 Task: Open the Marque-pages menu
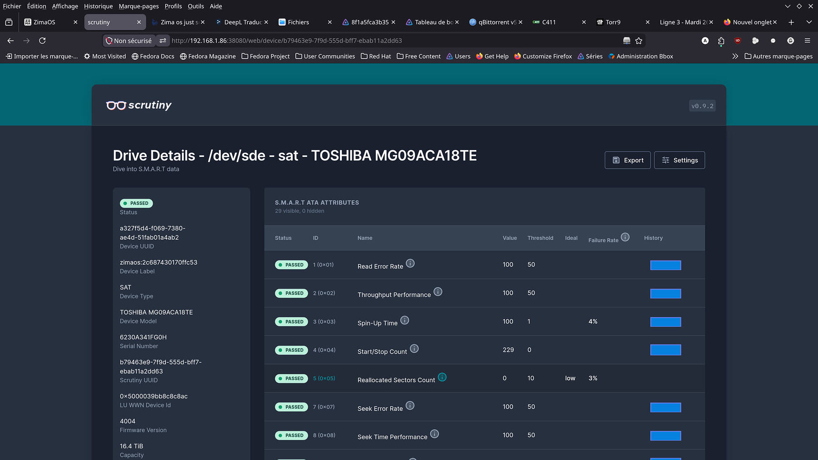(x=139, y=6)
